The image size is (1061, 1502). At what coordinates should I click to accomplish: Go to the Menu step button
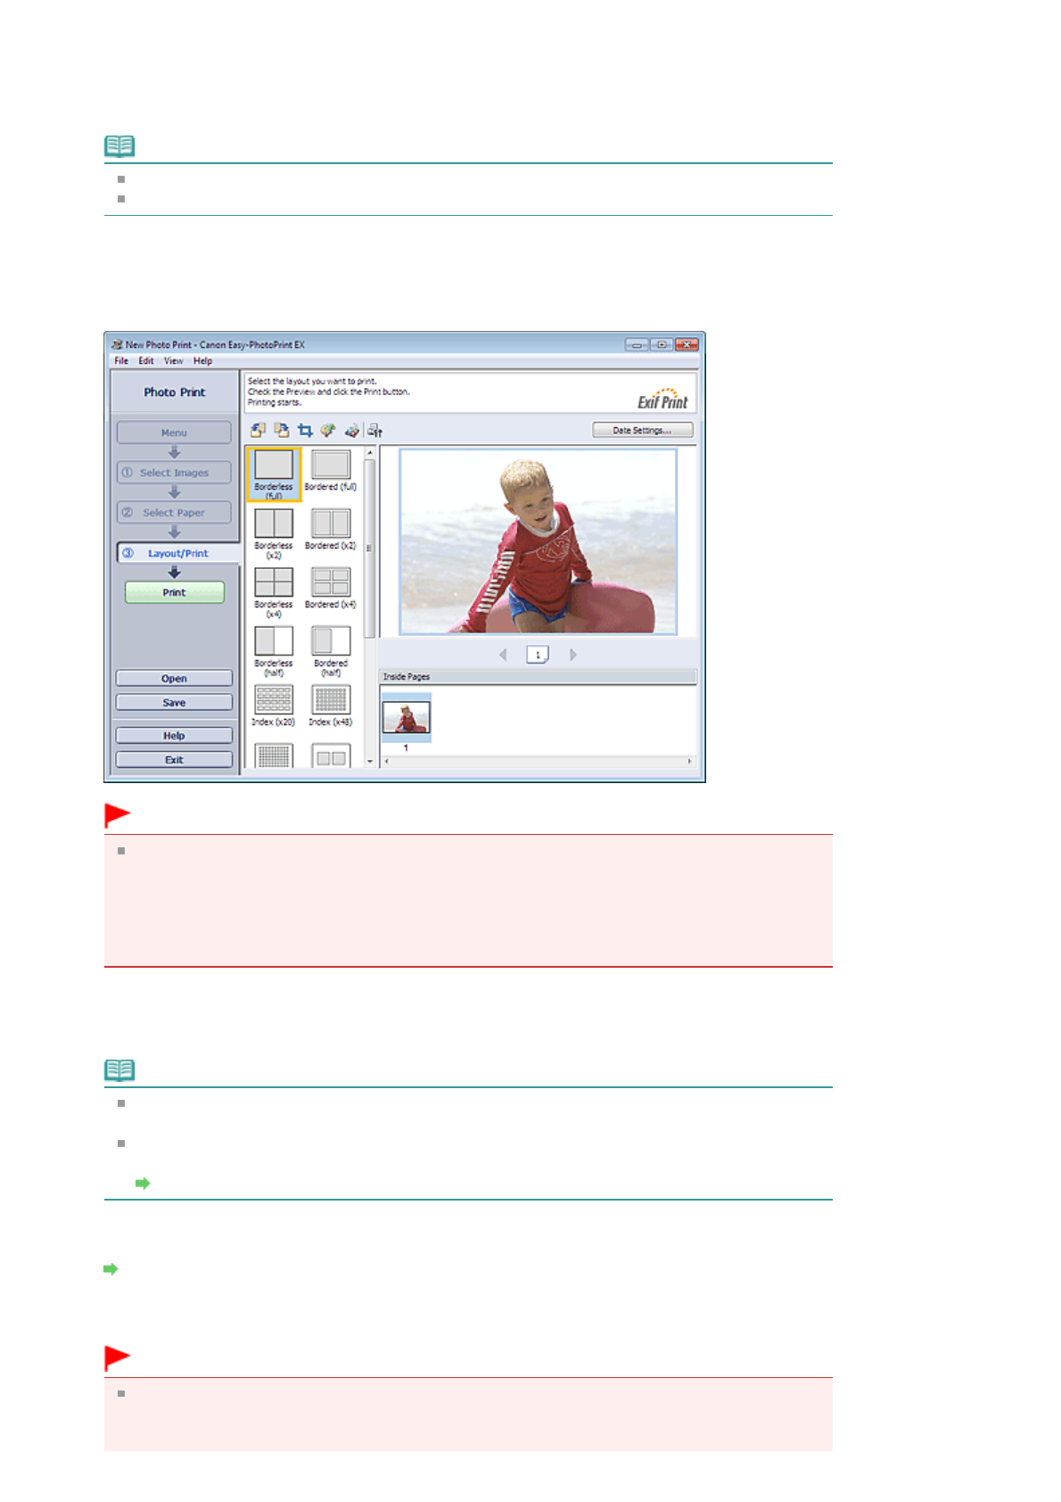(x=174, y=433)
